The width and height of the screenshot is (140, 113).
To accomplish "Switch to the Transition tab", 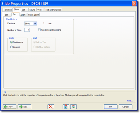I will (7, 10).
